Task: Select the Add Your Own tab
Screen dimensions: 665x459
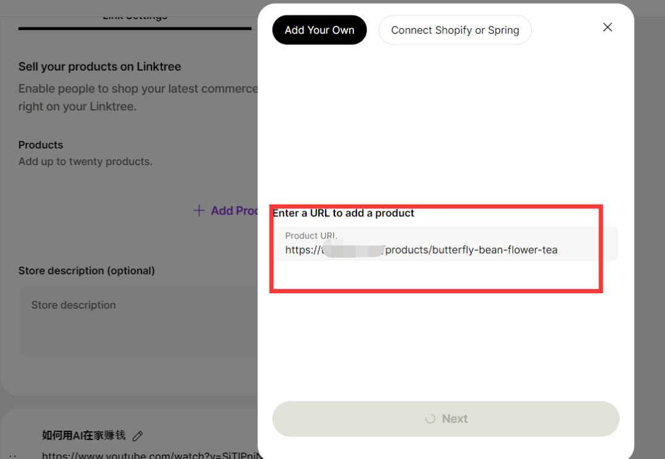Action: pos(320,30)
